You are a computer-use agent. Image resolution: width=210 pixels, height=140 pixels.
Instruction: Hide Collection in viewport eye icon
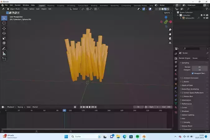(204, 15)
